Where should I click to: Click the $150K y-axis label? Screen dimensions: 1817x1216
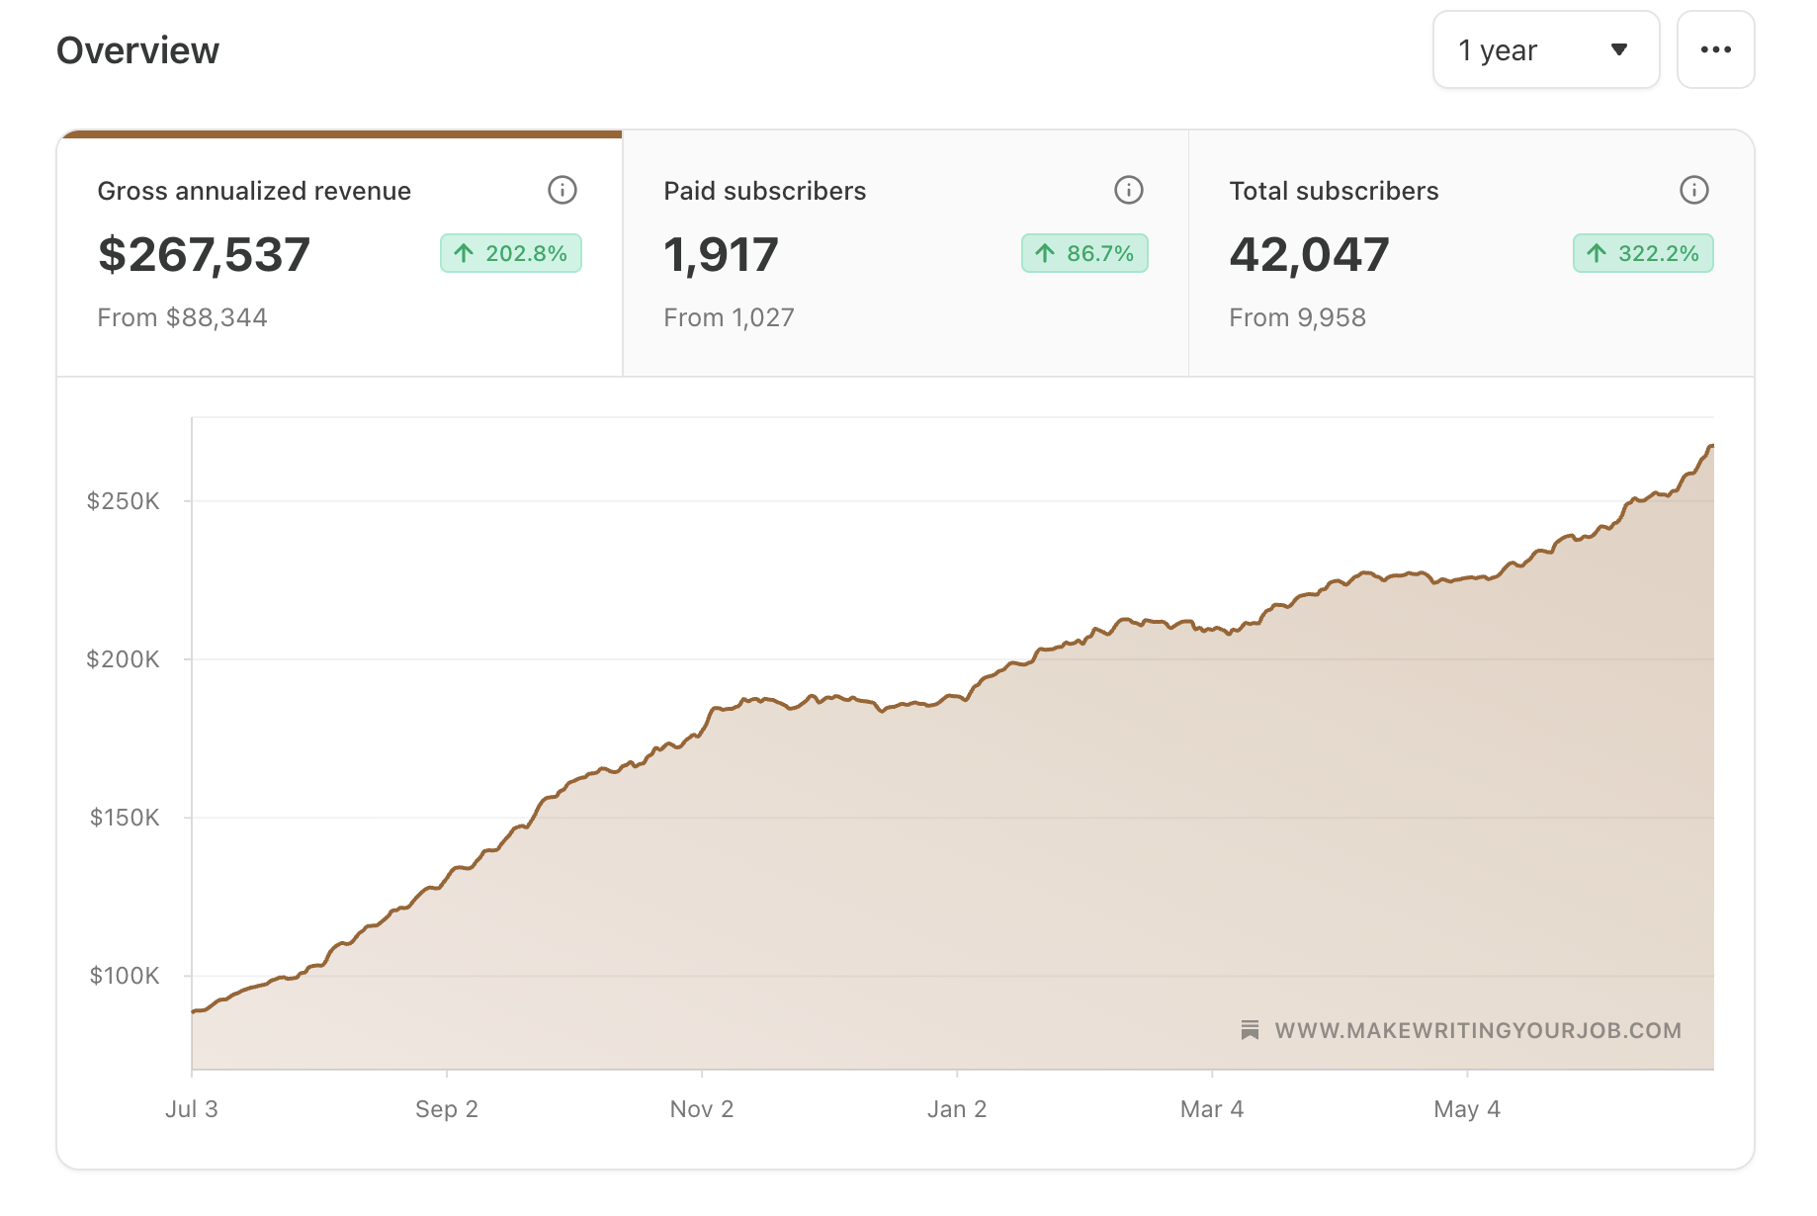pos(124,818)
